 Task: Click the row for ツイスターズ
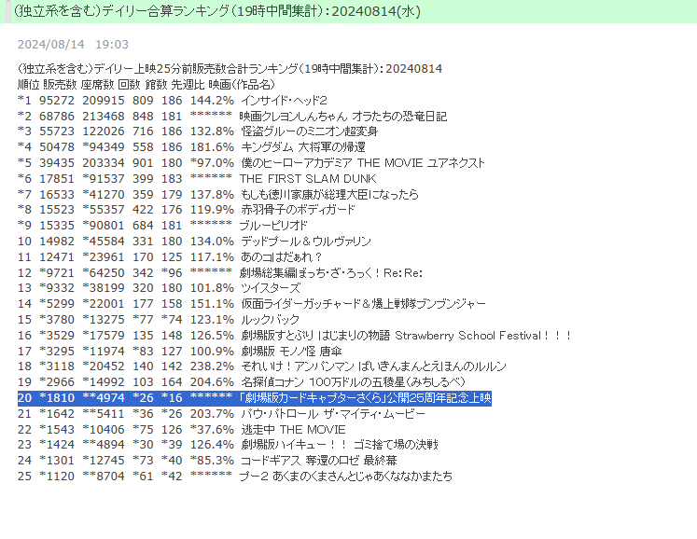tap(160, 288)
